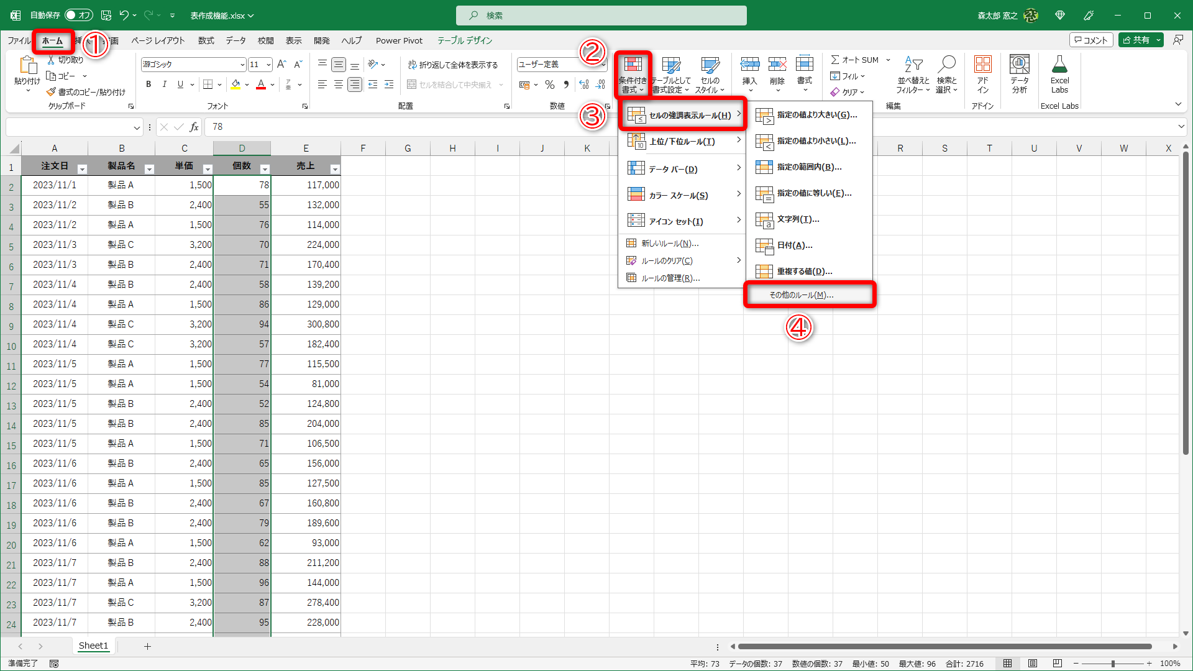Switch to Page Layout view in status bar
Screen dimensions: 1193x671
click(x=1033, y=664)
